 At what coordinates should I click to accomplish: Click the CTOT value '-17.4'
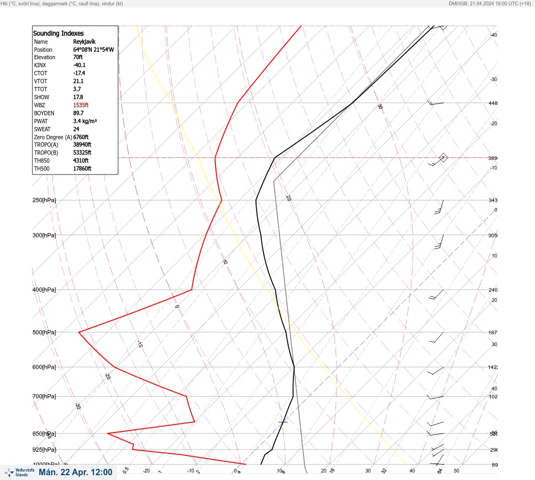click(x=79, y=73)
